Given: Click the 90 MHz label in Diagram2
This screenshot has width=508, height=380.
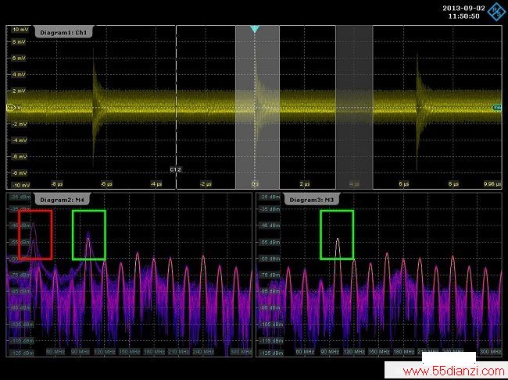Looking at the screenshot, I should (x=80, y=352).
